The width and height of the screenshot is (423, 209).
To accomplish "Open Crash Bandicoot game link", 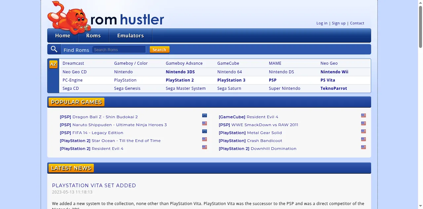I will coord(250,141).
